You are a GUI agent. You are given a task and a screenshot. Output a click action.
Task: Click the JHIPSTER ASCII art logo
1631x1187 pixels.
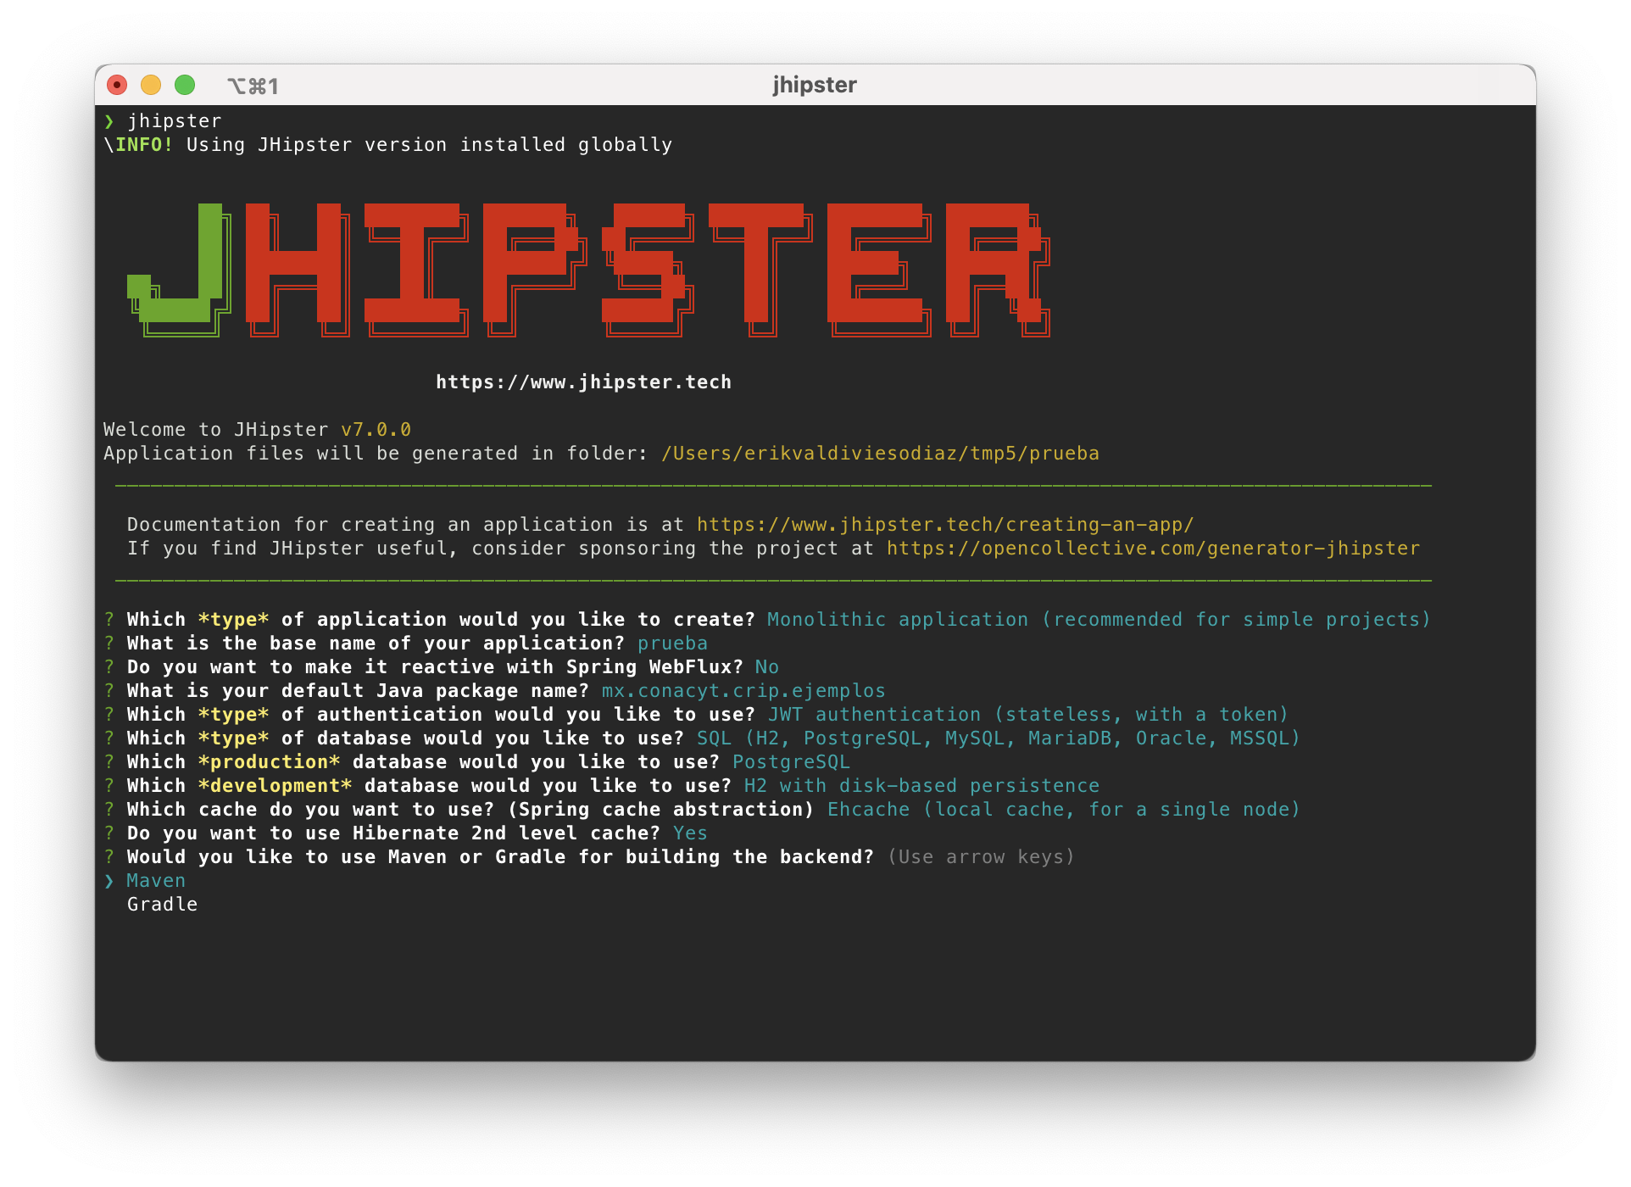coord(589,270)
